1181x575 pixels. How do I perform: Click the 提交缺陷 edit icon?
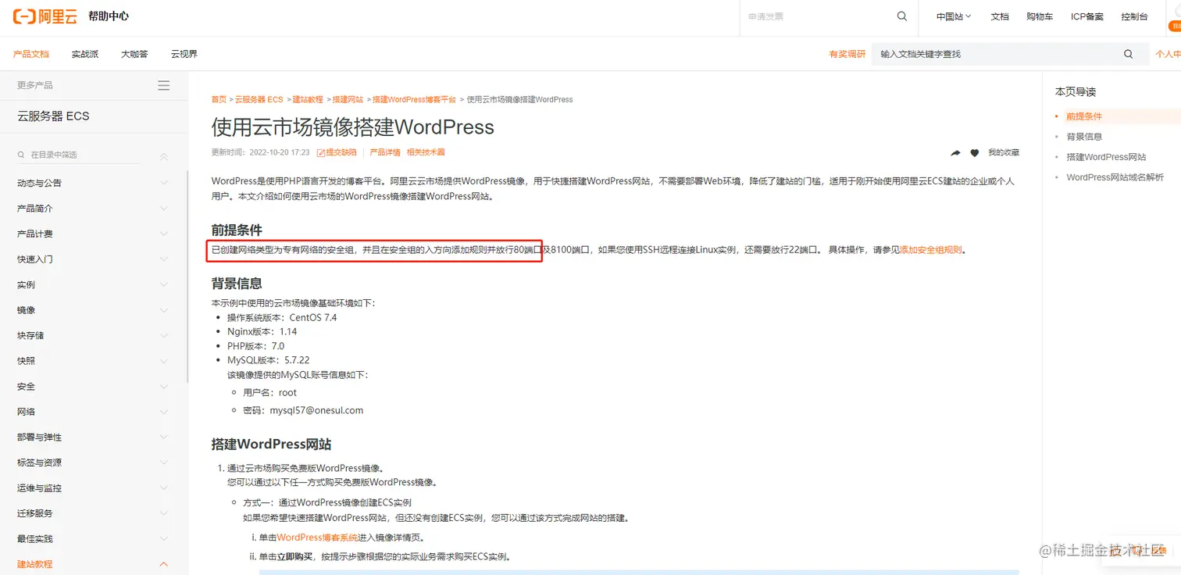pos(320,153)
